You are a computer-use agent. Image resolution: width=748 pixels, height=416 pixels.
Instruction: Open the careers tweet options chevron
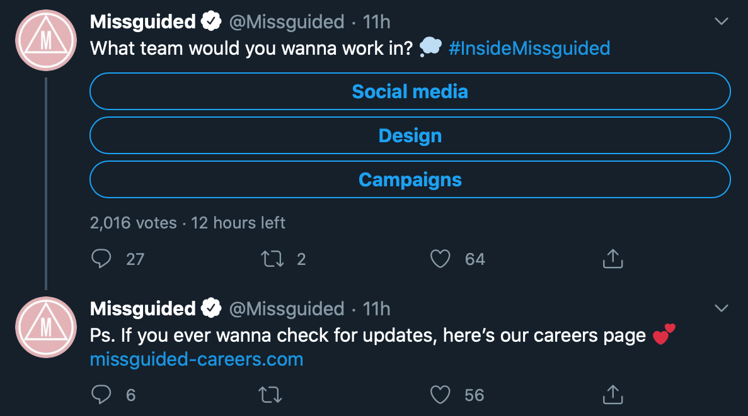(x=722, y=308)
